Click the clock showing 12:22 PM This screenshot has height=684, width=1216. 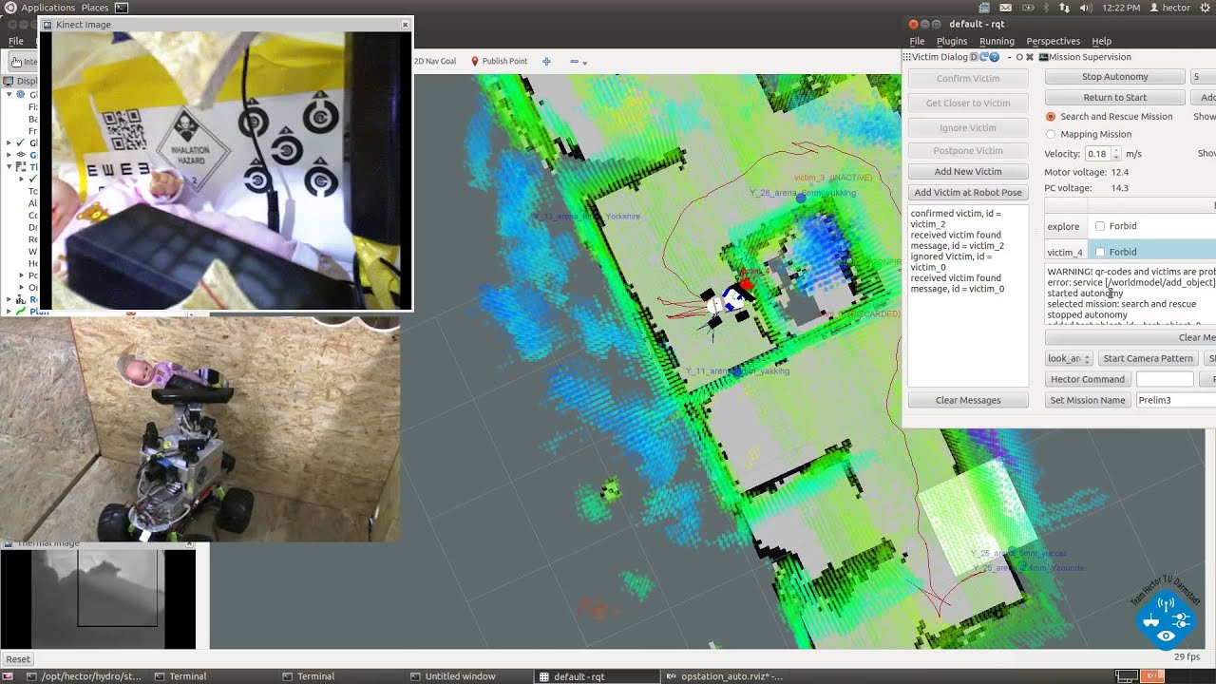point(1121,8)
